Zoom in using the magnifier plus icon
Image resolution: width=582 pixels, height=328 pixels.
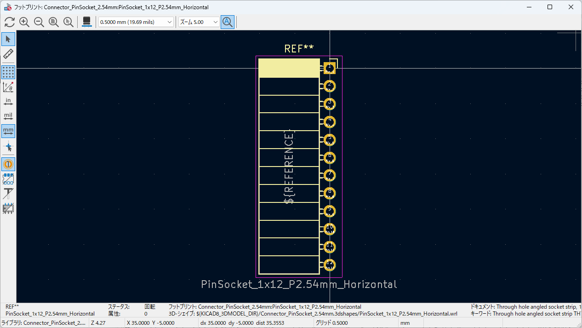24,22
